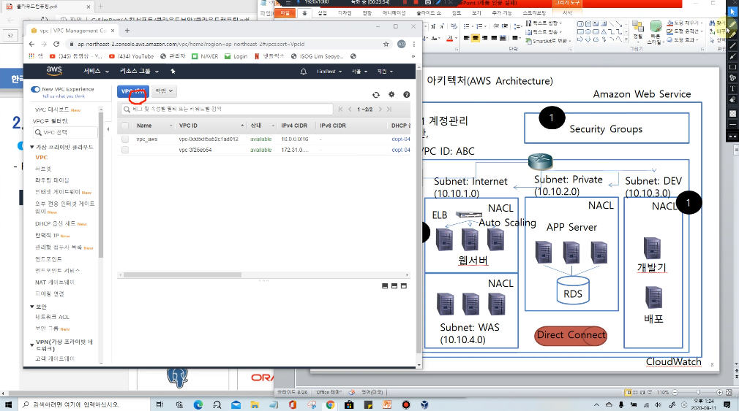The height and width of the screenshot is (411, 739).
Task: Open the notifications bell in AWS console
Action: point(304,72)
